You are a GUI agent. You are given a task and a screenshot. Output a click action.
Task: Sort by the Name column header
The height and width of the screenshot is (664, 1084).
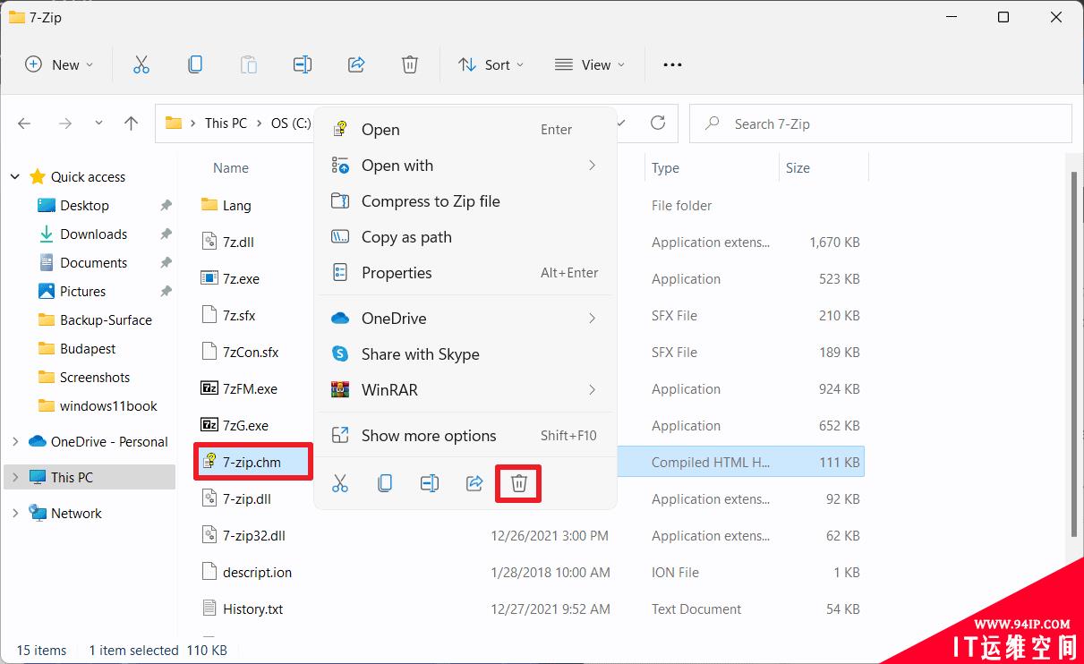coord(231,168)
